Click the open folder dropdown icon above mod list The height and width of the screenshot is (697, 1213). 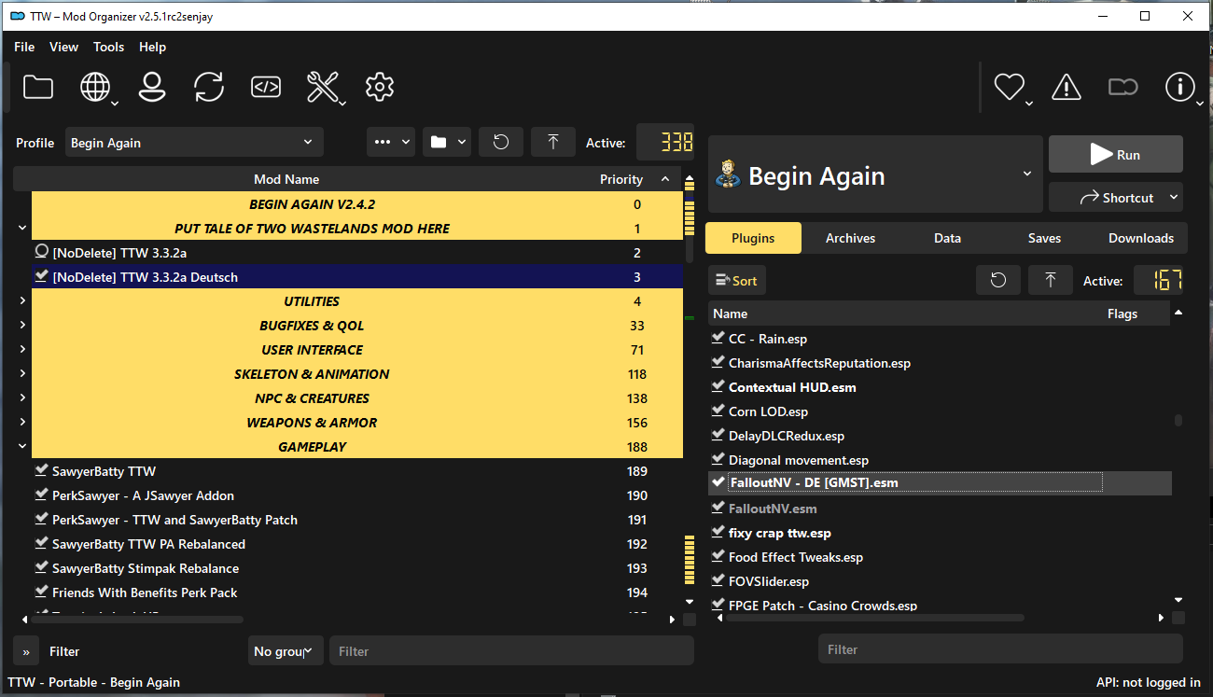click(447, 142)
